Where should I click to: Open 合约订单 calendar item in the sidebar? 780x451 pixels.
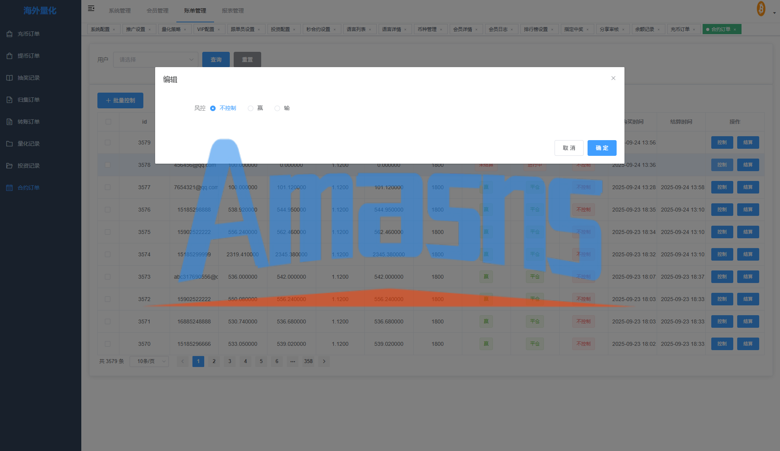coord(28,188)
